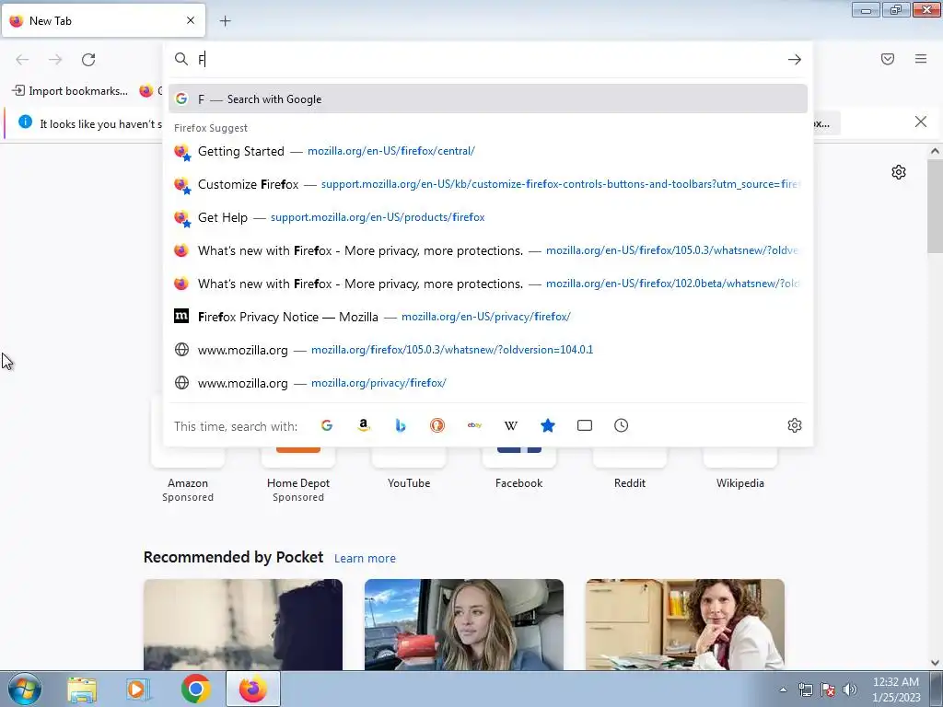The height and width of the screenshot is (707, 943).
Task: Click scrollbar down arrow
Action: coord(935,663)
